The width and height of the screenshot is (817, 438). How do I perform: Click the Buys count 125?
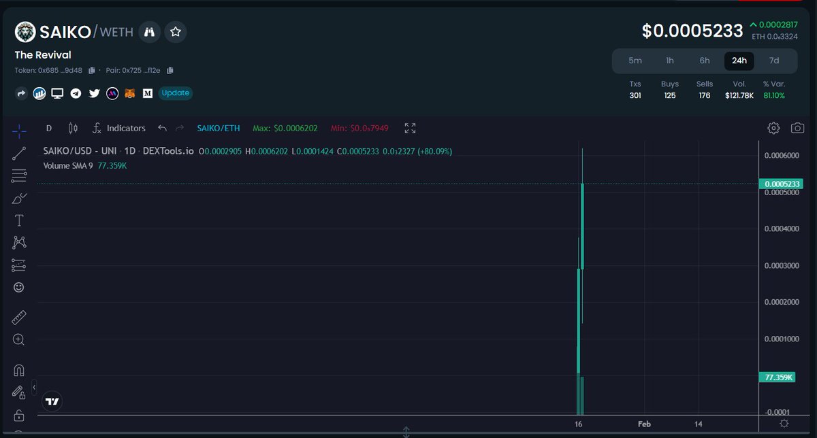coord(670,96)
